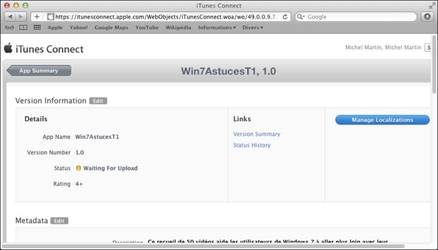438x250 pixels.
Task: Expand the Divers bookmarks folder
Action: [x=253, y=27]
